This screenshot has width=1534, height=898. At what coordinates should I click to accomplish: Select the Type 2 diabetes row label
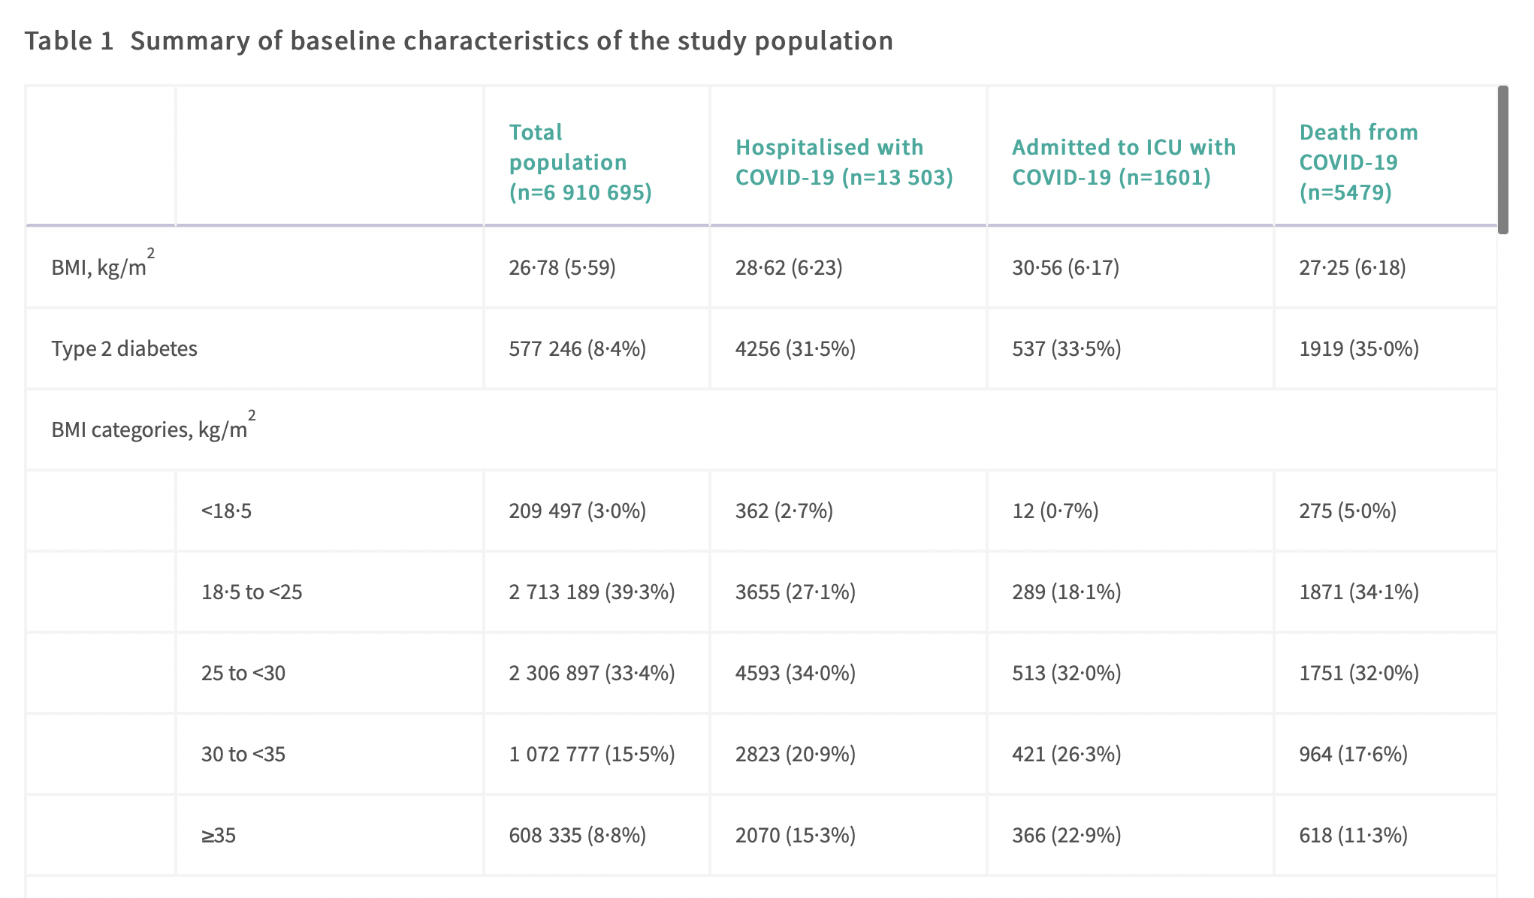tap(124, 348)
